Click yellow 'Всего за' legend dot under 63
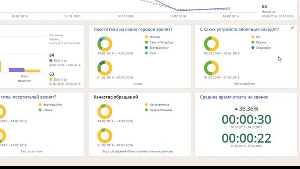Image resolution: width=300 pixels, height=169 pixels. pos(51,79)
